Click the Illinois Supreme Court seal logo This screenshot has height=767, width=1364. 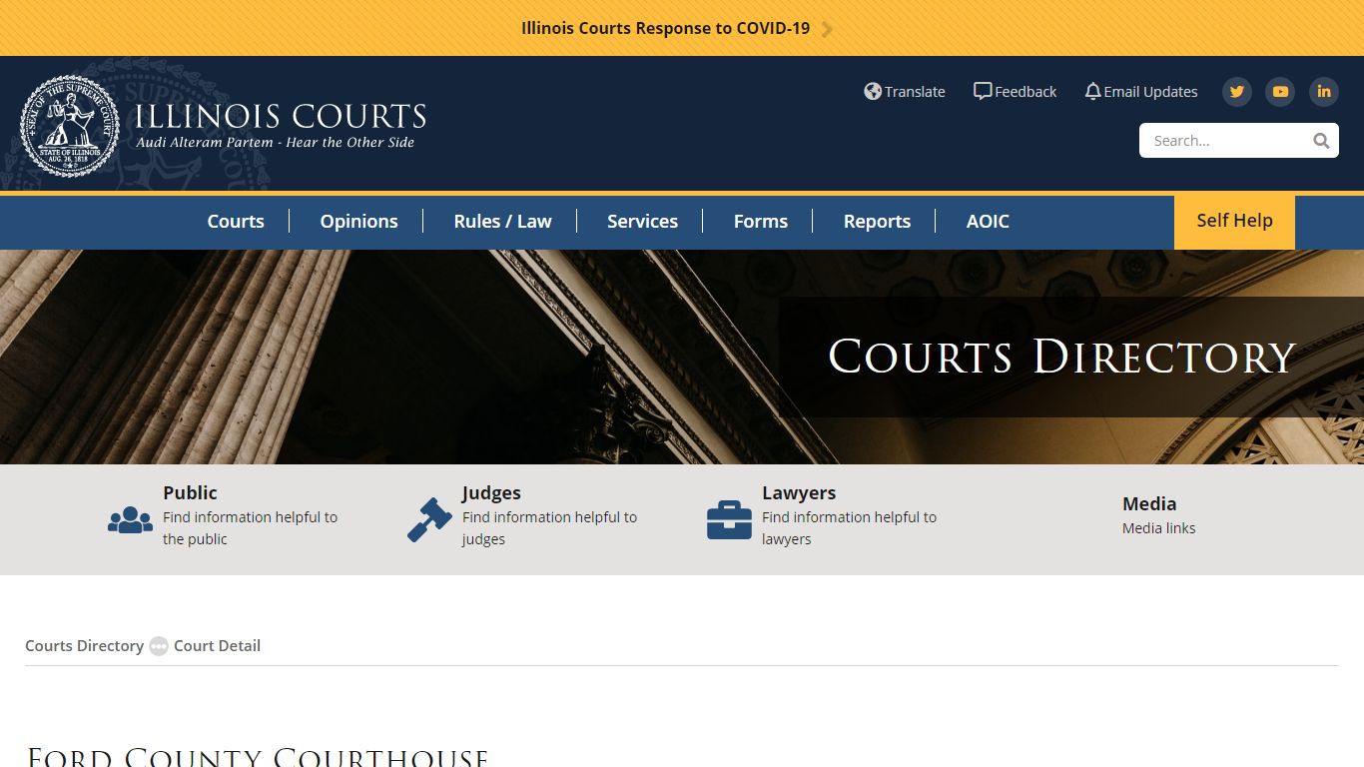click(x=70, y=126)
